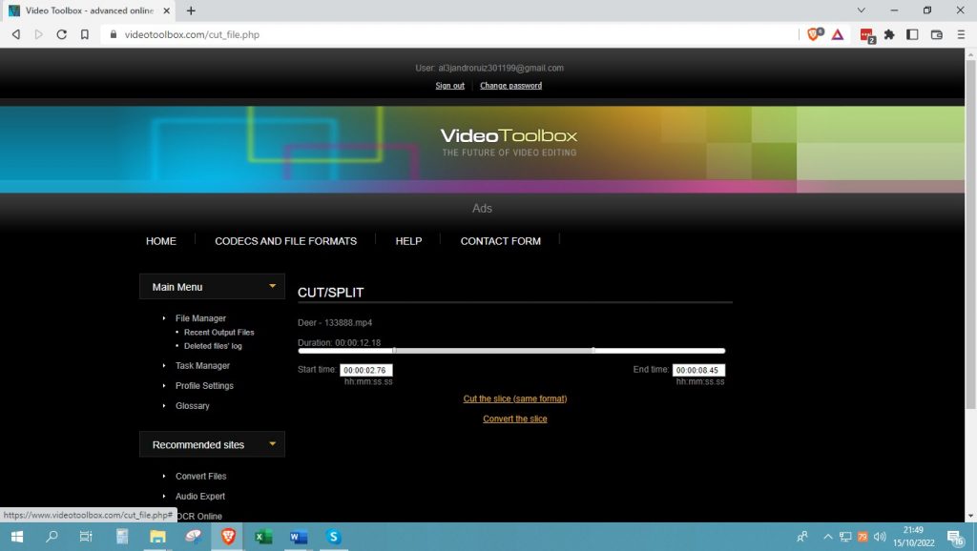Open the Brave hamburger main menu

960,34
